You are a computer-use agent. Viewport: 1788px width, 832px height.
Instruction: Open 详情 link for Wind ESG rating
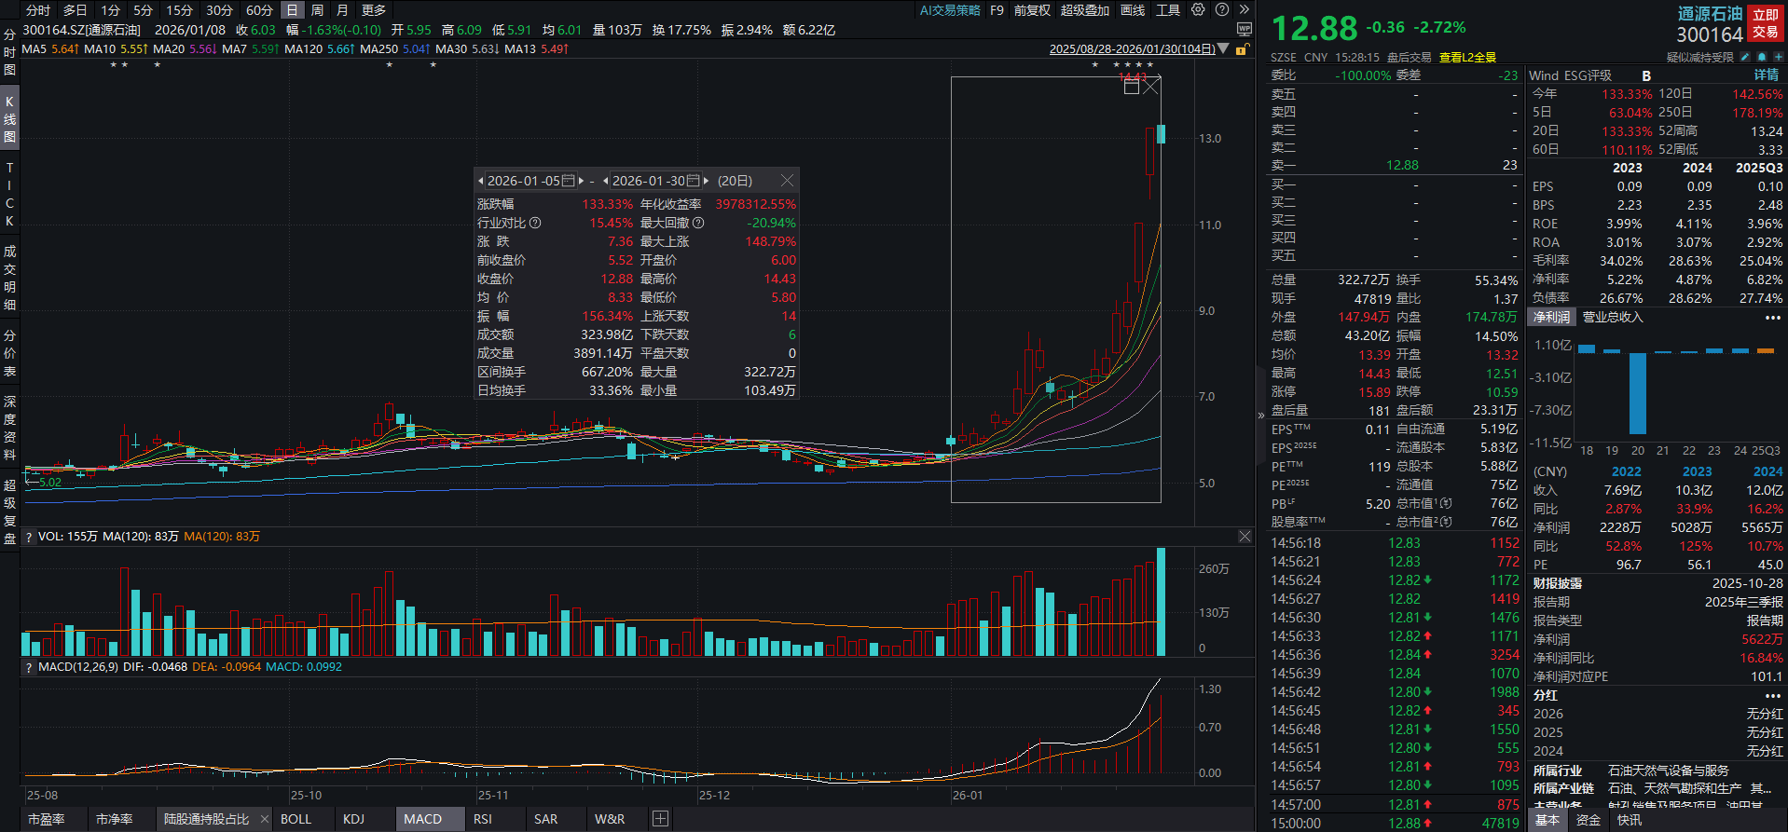click(1766, 75)
